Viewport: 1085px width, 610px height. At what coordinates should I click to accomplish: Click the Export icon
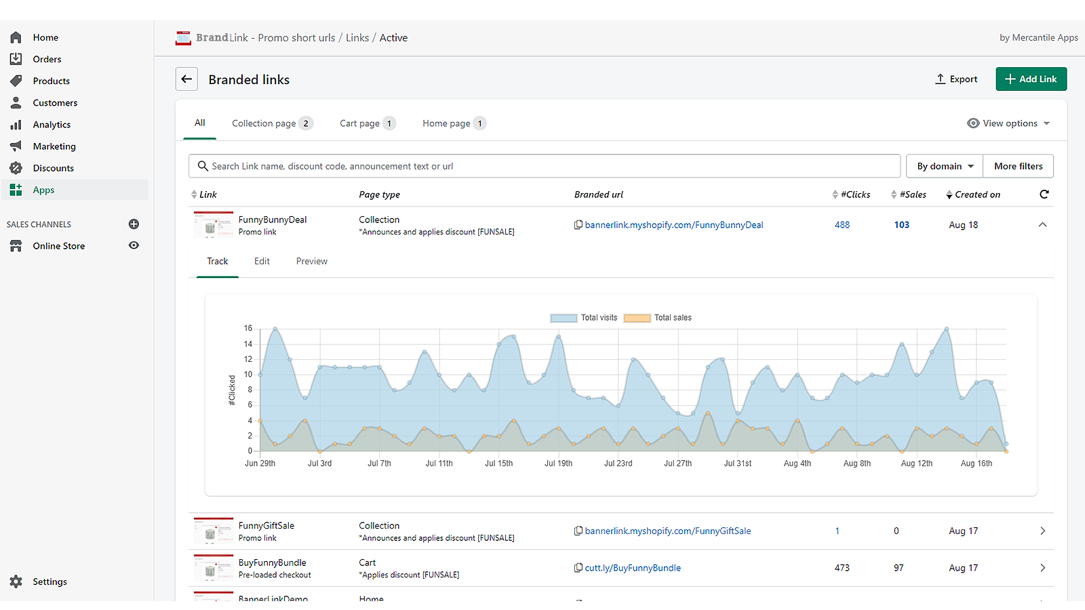(939, 79)
